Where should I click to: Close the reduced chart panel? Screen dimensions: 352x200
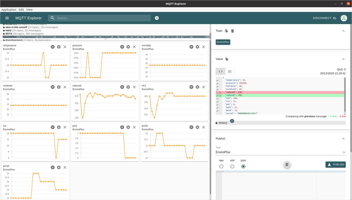click(x=134, y=87)
